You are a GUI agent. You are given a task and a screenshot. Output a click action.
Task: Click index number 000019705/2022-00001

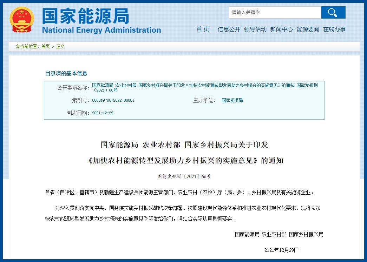click(113, 100)
